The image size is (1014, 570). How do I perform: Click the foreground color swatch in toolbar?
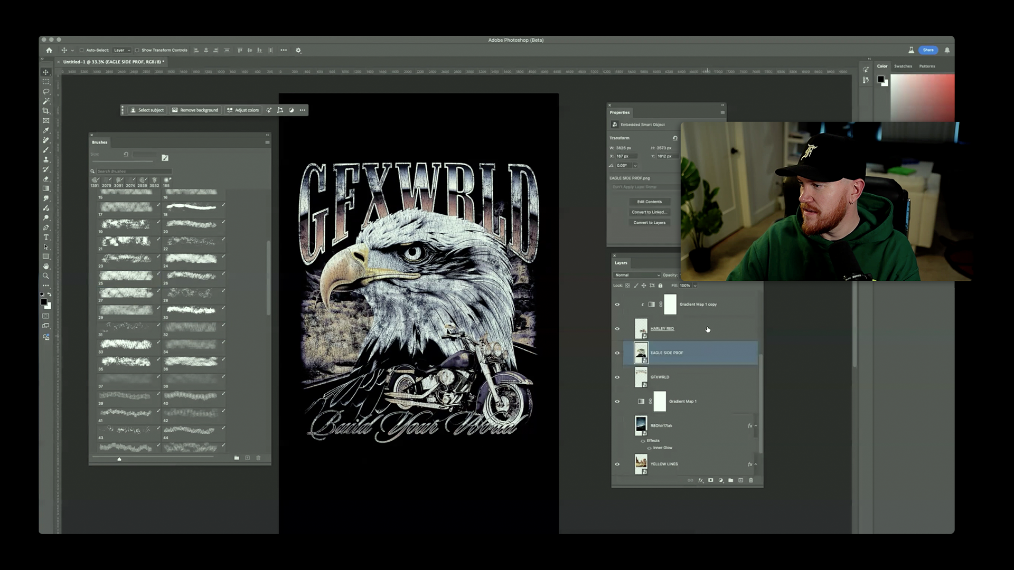click(44, 302)
